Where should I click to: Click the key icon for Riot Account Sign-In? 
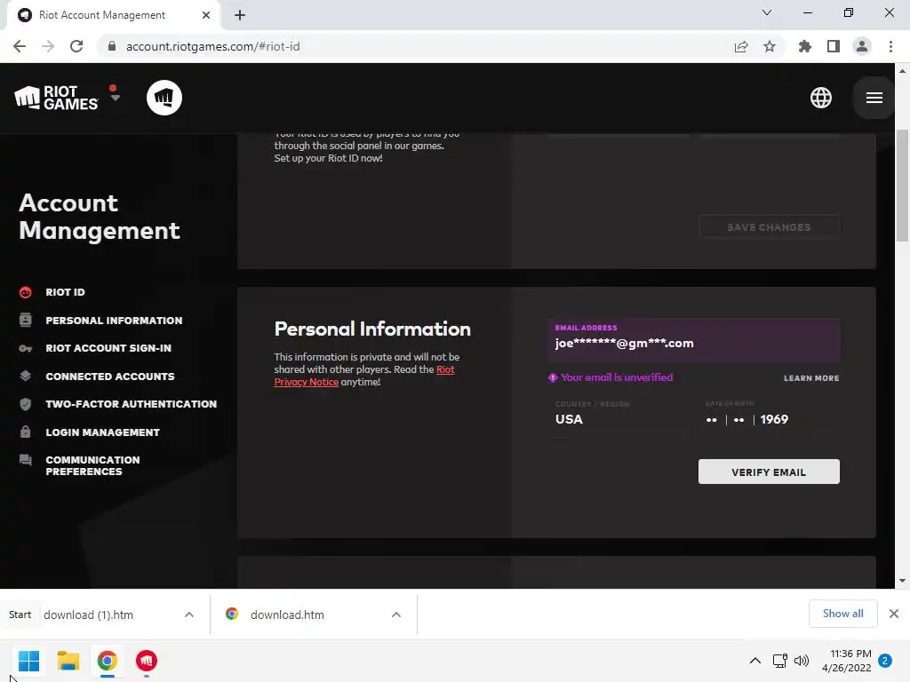point(25,348)
